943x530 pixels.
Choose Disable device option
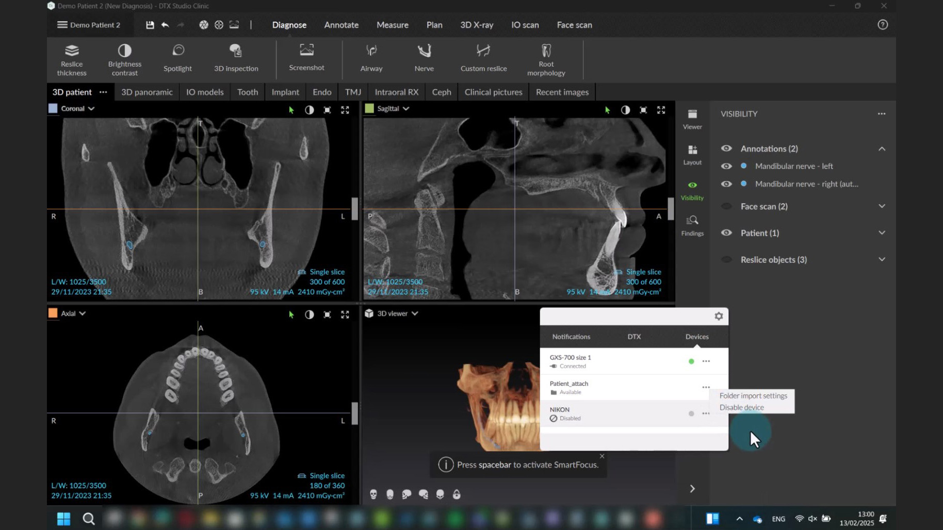pyautogui.click(x=741, y=407)
